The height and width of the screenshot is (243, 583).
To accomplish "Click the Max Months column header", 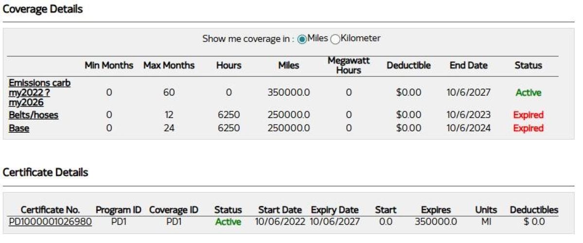I will (169, 65).
